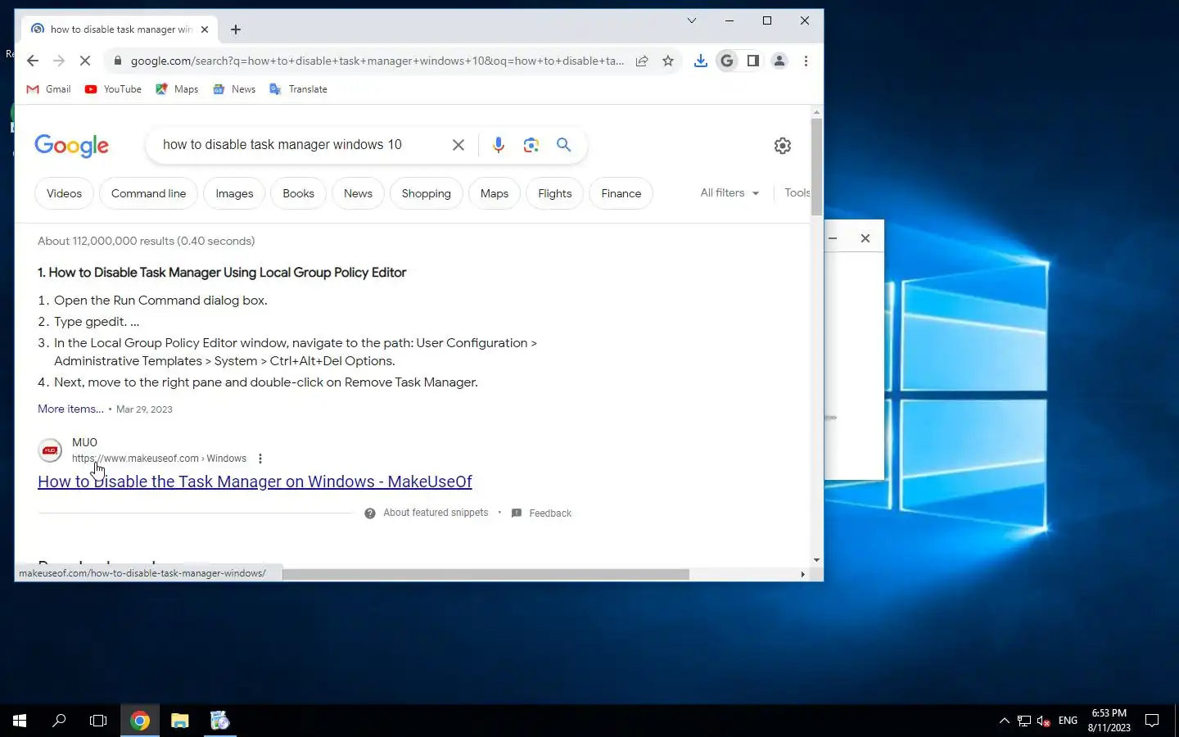The image size is (1179, 737).
Task: Open the taskbar clock showing 6:53 PM
Action: 1109,721
